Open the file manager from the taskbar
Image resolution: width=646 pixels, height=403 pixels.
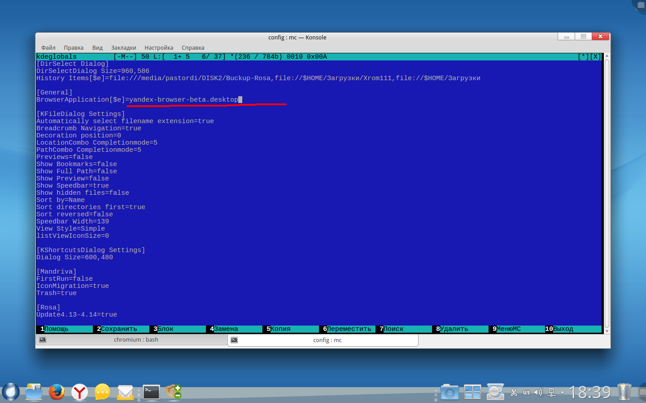pos(34,392)
